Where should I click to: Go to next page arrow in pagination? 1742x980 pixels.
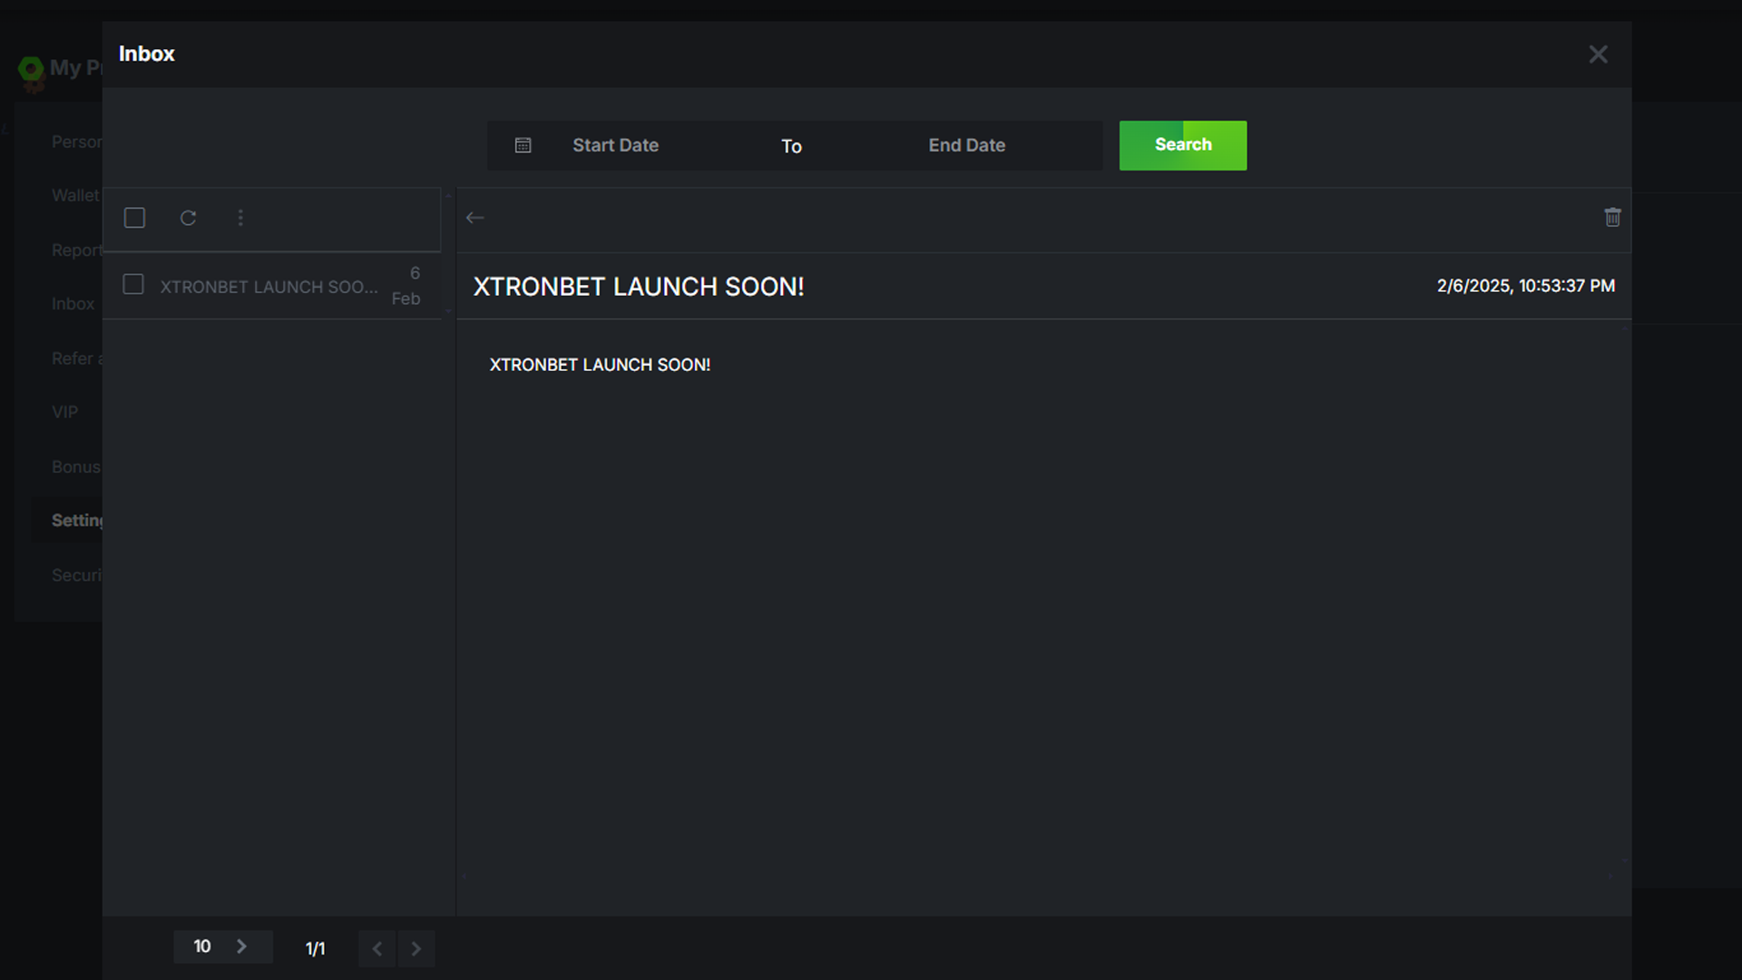[x=416, y=949]
